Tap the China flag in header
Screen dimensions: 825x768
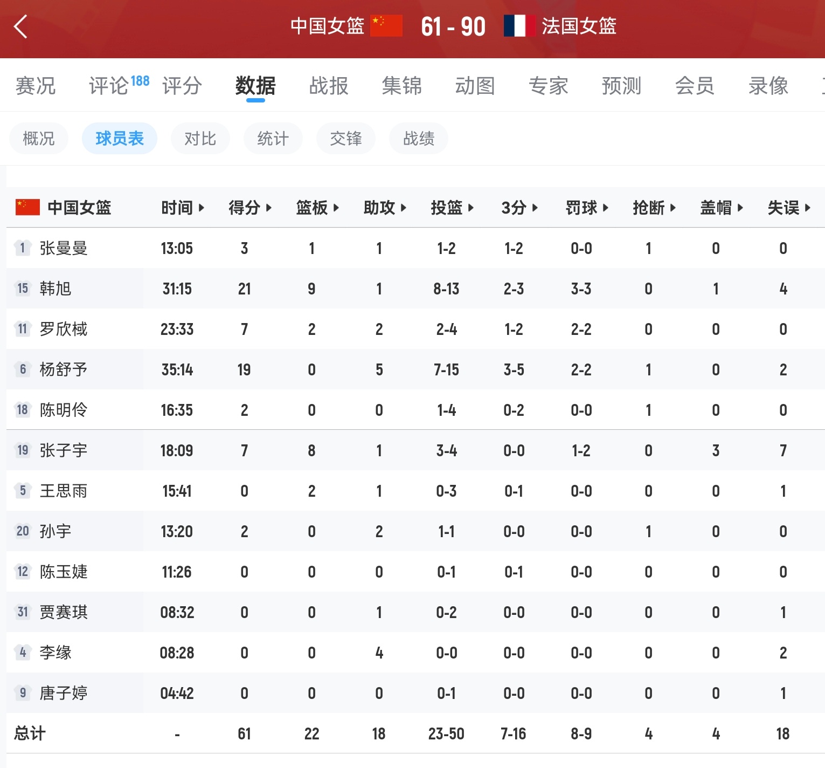[386, 26]
